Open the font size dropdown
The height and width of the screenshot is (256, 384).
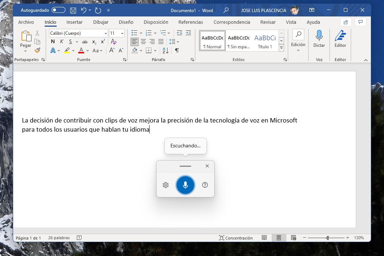click(x=122, y=33)
